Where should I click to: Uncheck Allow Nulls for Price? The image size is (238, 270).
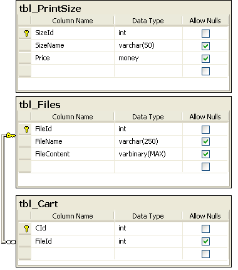(205, 58)
